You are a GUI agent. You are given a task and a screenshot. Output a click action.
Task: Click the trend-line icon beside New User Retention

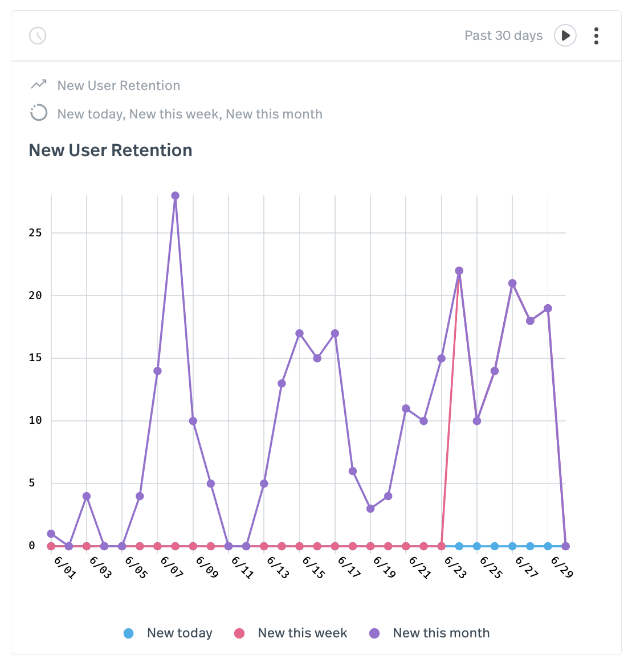[37, 84]
